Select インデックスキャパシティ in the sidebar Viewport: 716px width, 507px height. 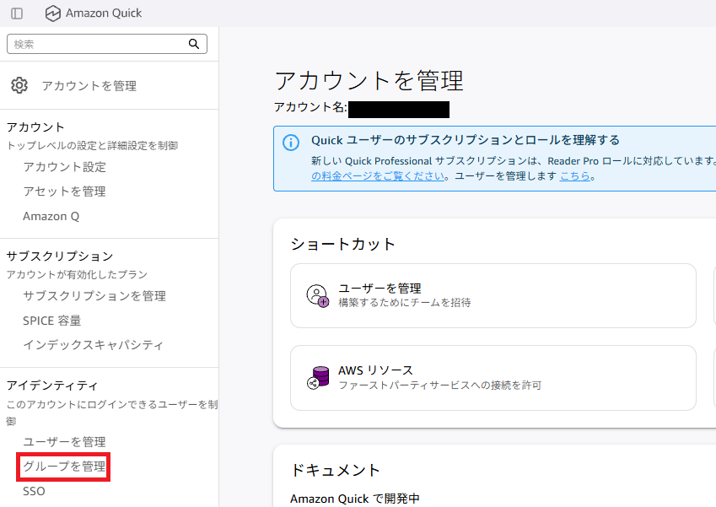[x=93, y=345]
